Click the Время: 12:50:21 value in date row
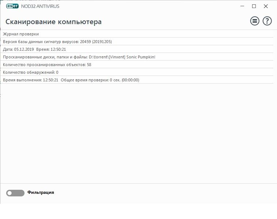Image resolution: width=277 pixels, height=219 pixels. tap(51, 49)
